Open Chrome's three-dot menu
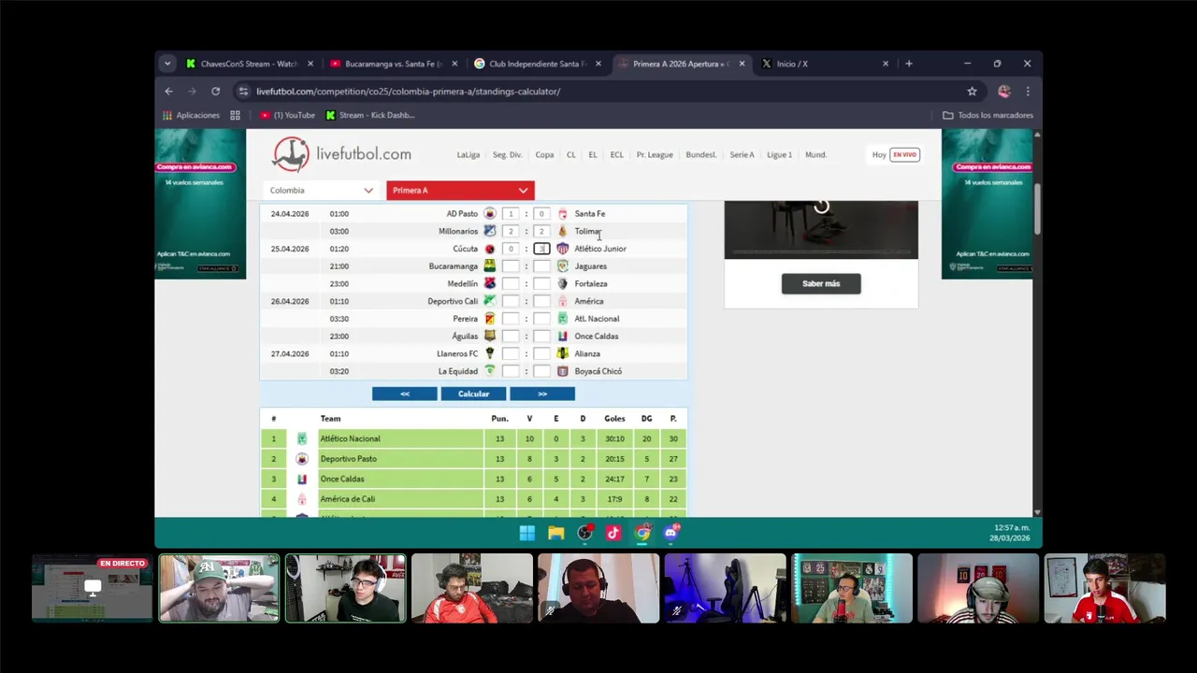The height and width of the screenshot is (673, 1197). tap(1028, 92)
